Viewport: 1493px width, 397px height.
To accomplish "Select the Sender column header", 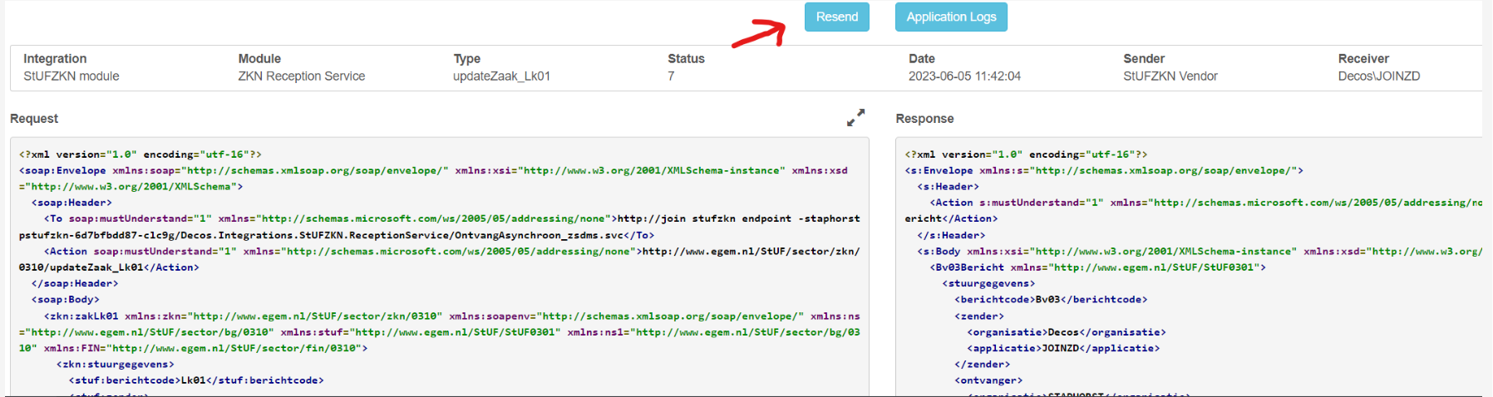I will 1144,59.
